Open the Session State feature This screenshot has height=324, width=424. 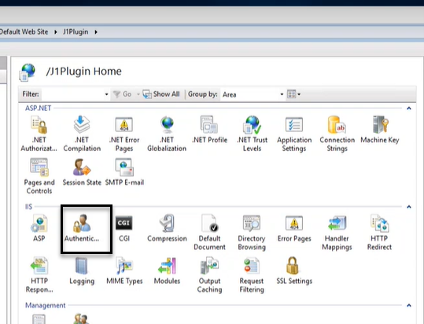(x=82, y=172)
